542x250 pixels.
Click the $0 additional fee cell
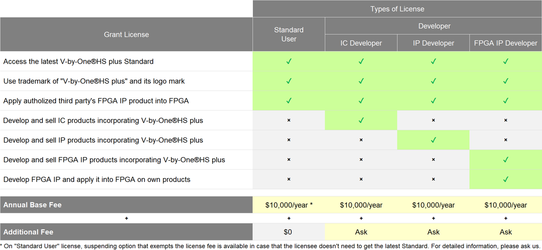[x=289, y=232]
